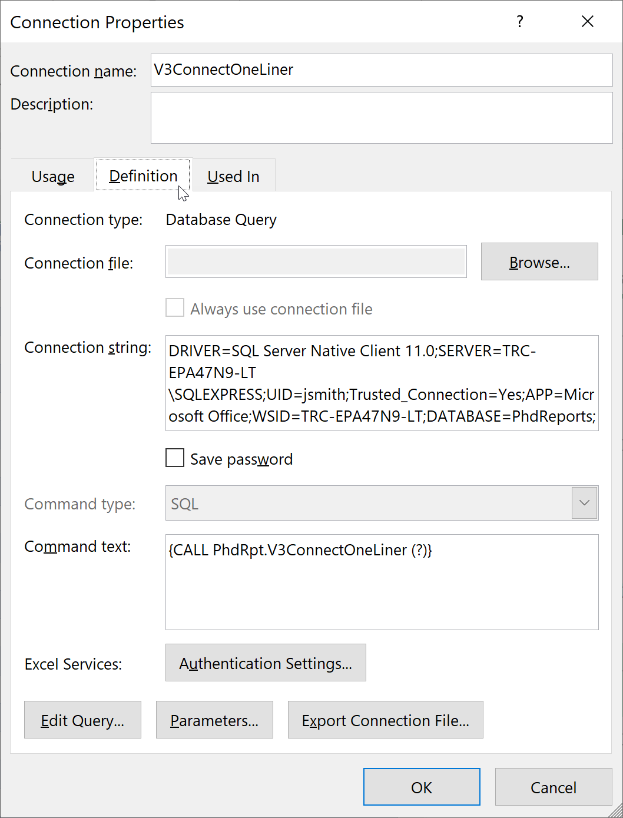Enable Always use connection file
The image size is (623, 818).
point(175,307)
